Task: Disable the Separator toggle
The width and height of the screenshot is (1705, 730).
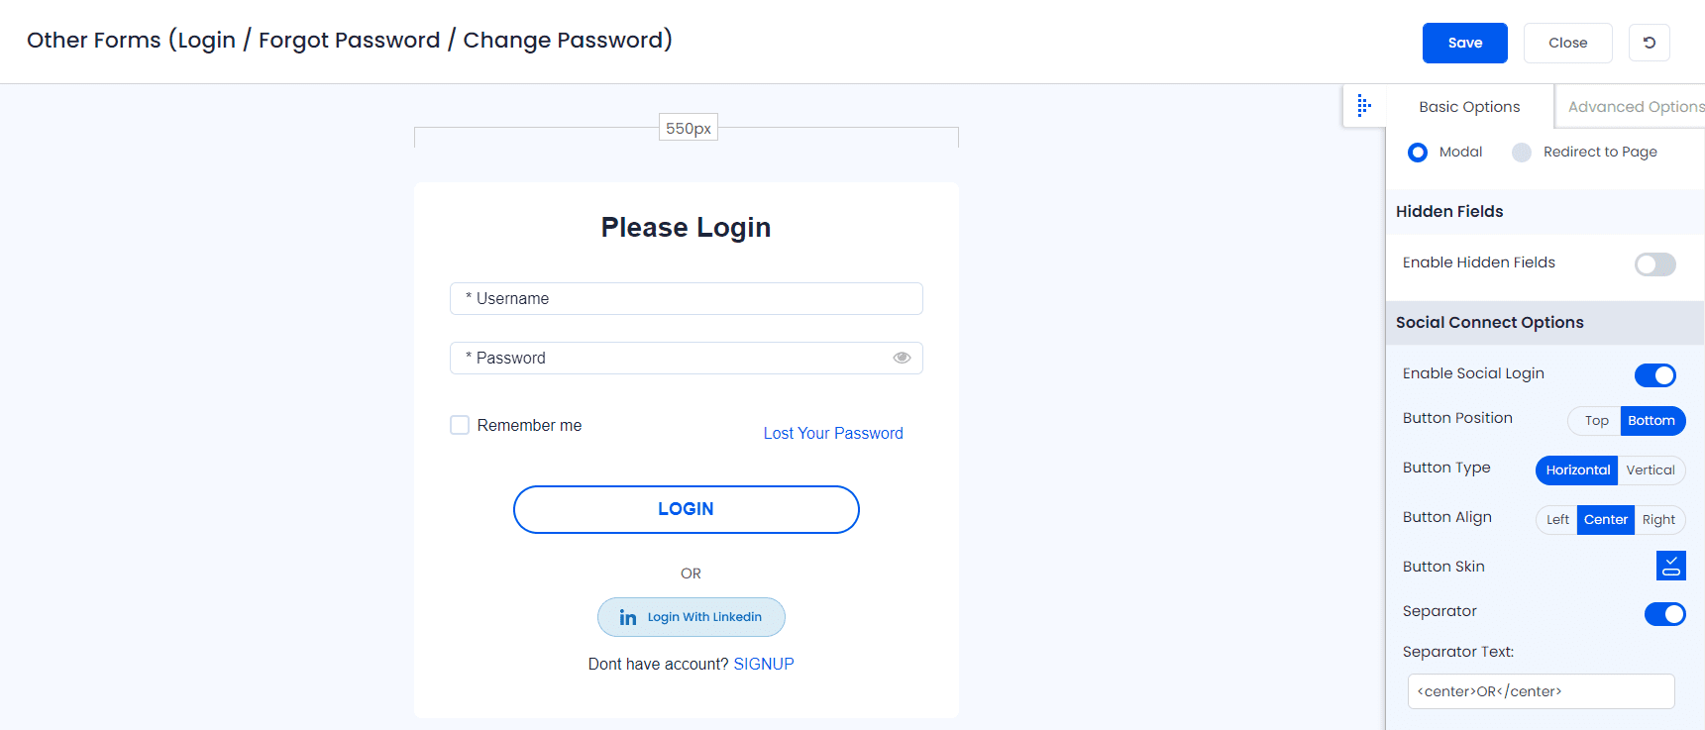Action: point(1664,614)
